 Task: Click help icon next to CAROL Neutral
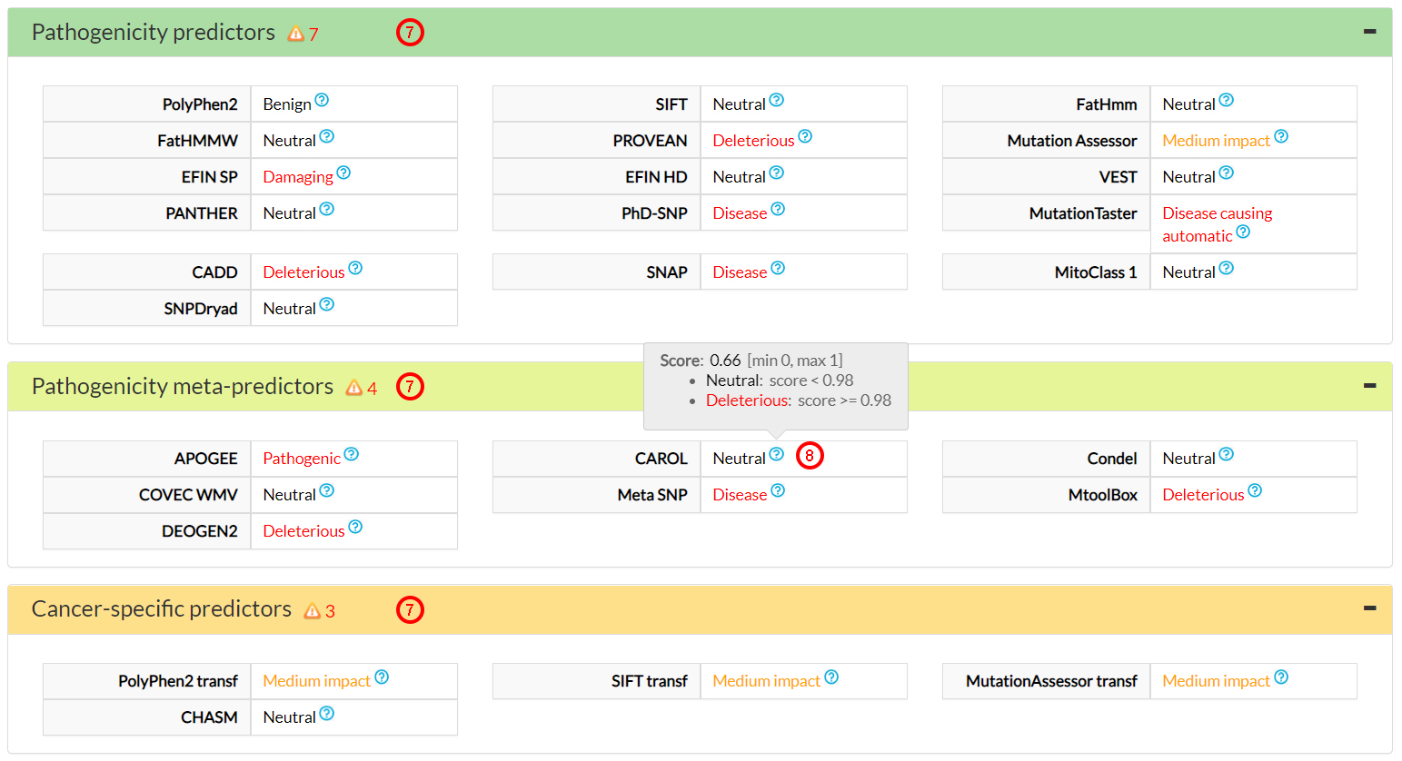pos(777,454)
